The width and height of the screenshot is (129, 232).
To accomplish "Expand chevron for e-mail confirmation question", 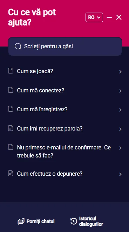I will click(x=120, y=148).
